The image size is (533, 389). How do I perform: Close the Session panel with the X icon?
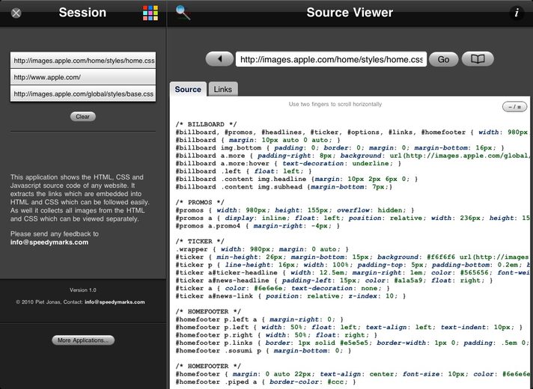pyautogui.click(x=16, y=13)
